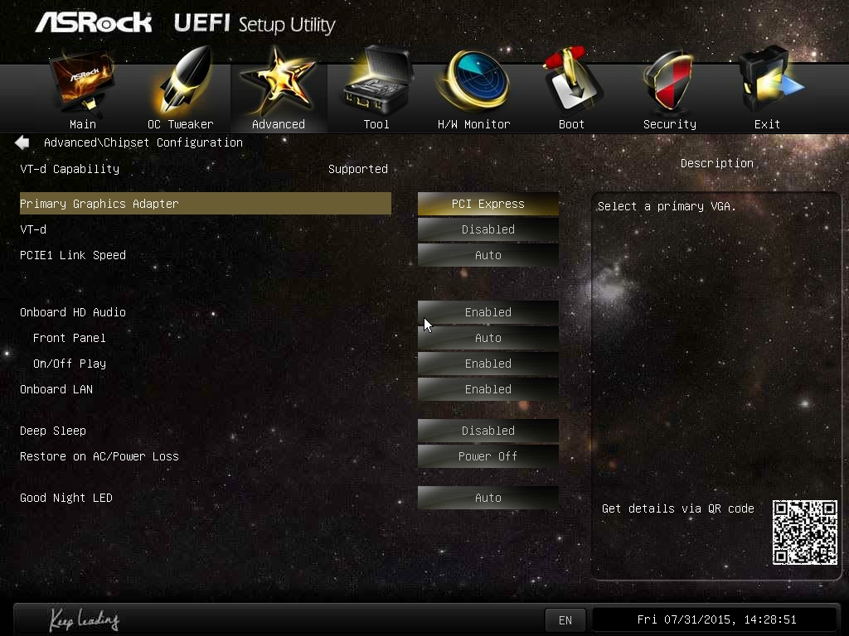Select the Security shield icon
This screenshot has height=636, width=849.
(669, 82)
